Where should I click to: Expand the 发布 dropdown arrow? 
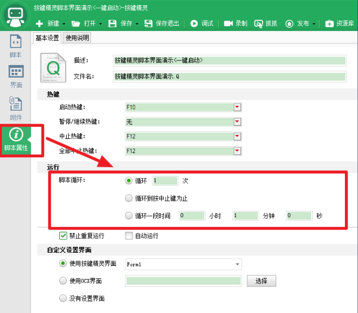pyautogui.click(x=314, y=24)
